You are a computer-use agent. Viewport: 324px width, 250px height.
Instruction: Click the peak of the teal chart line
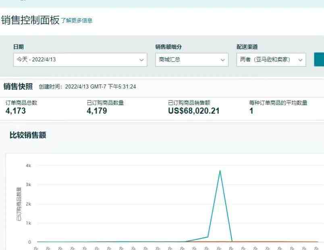[220, 171]
